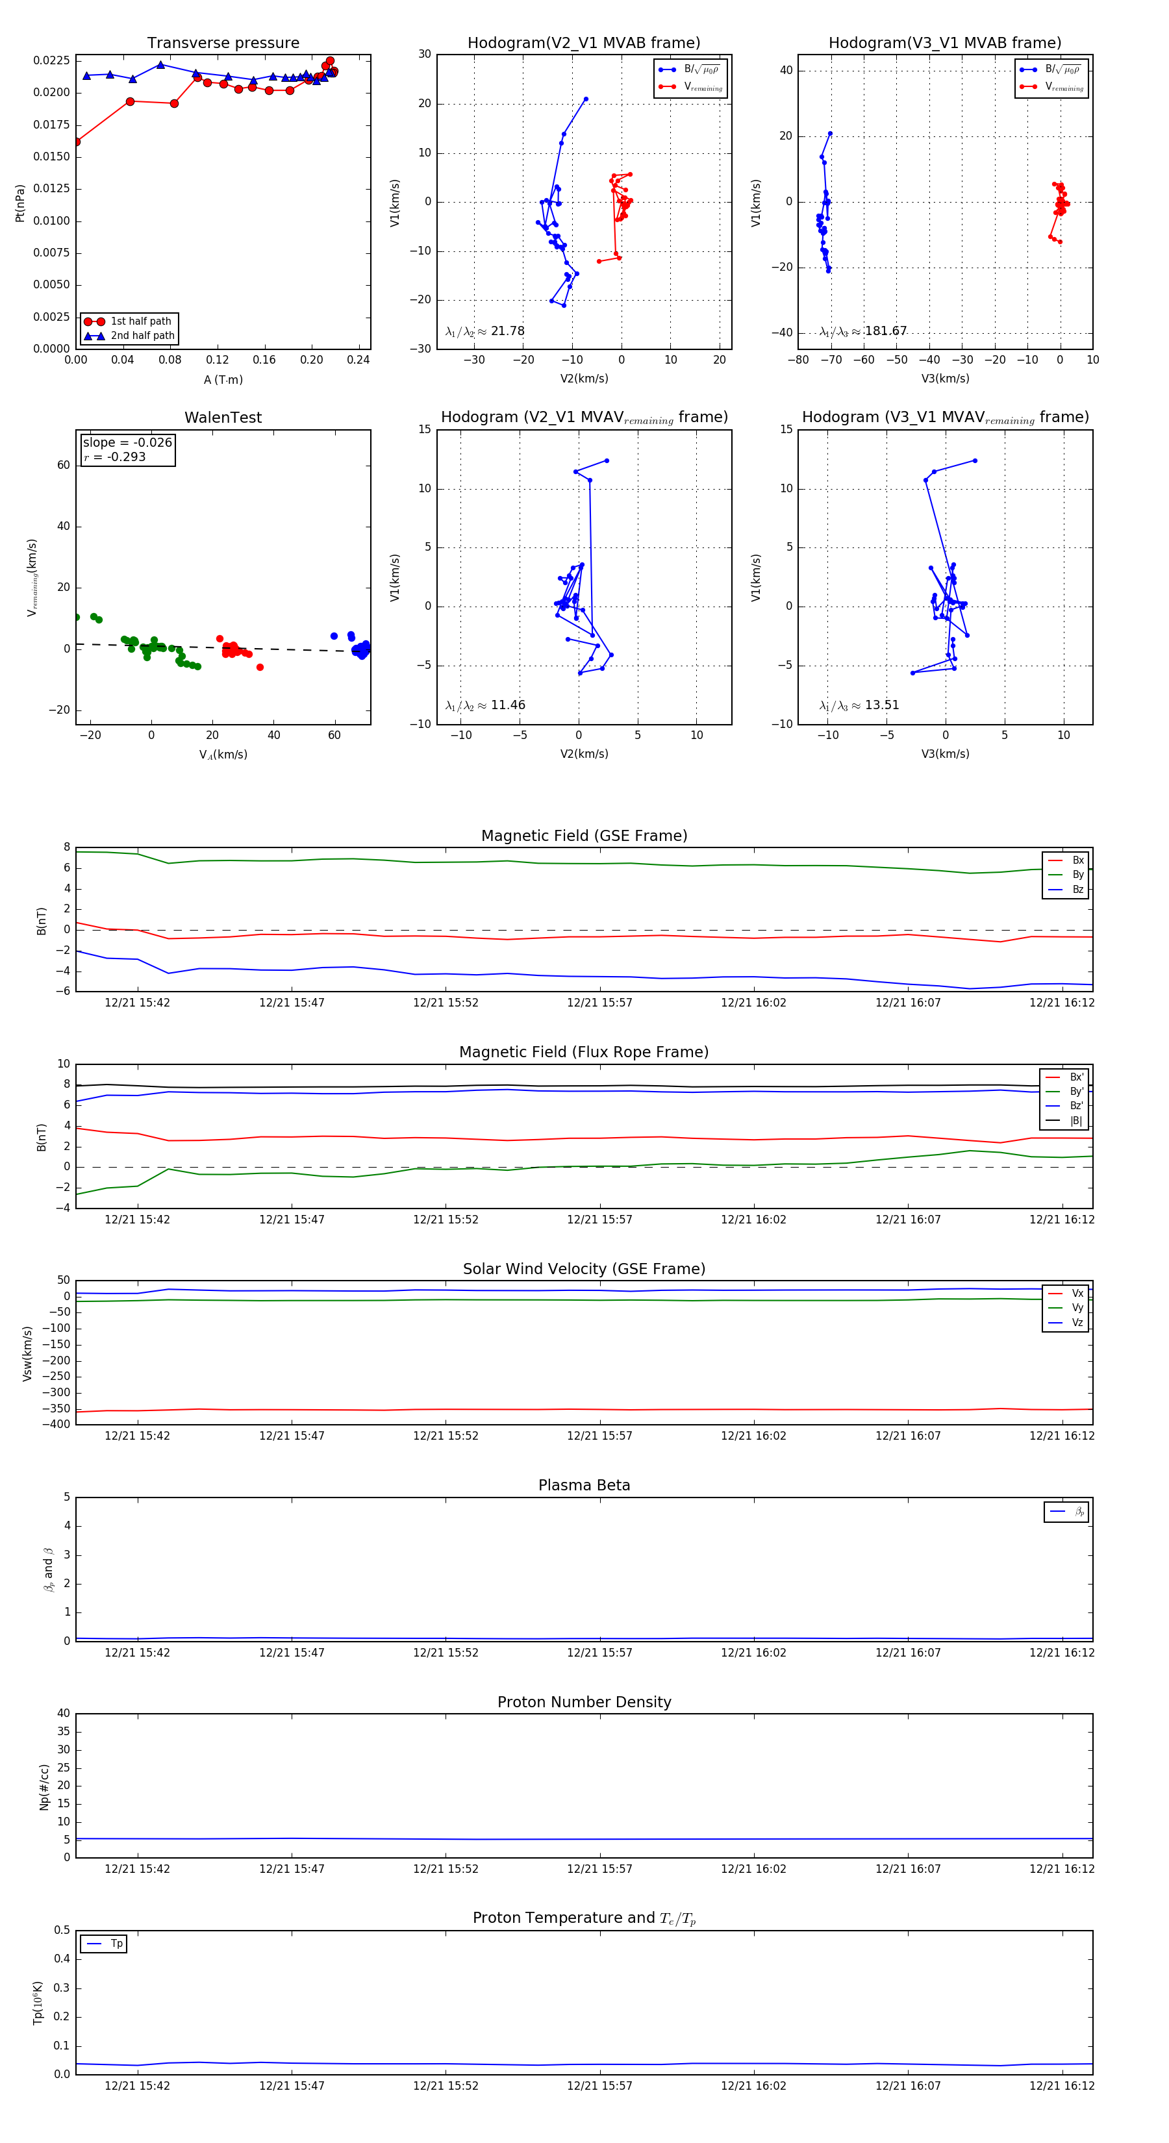Click the 'Plasma Beta' plot title
Screen dimensions: 1169x2143
[x=584, y=1486]
